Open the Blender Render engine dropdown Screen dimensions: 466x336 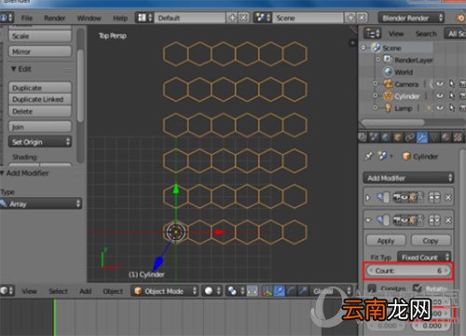point(411,18)
